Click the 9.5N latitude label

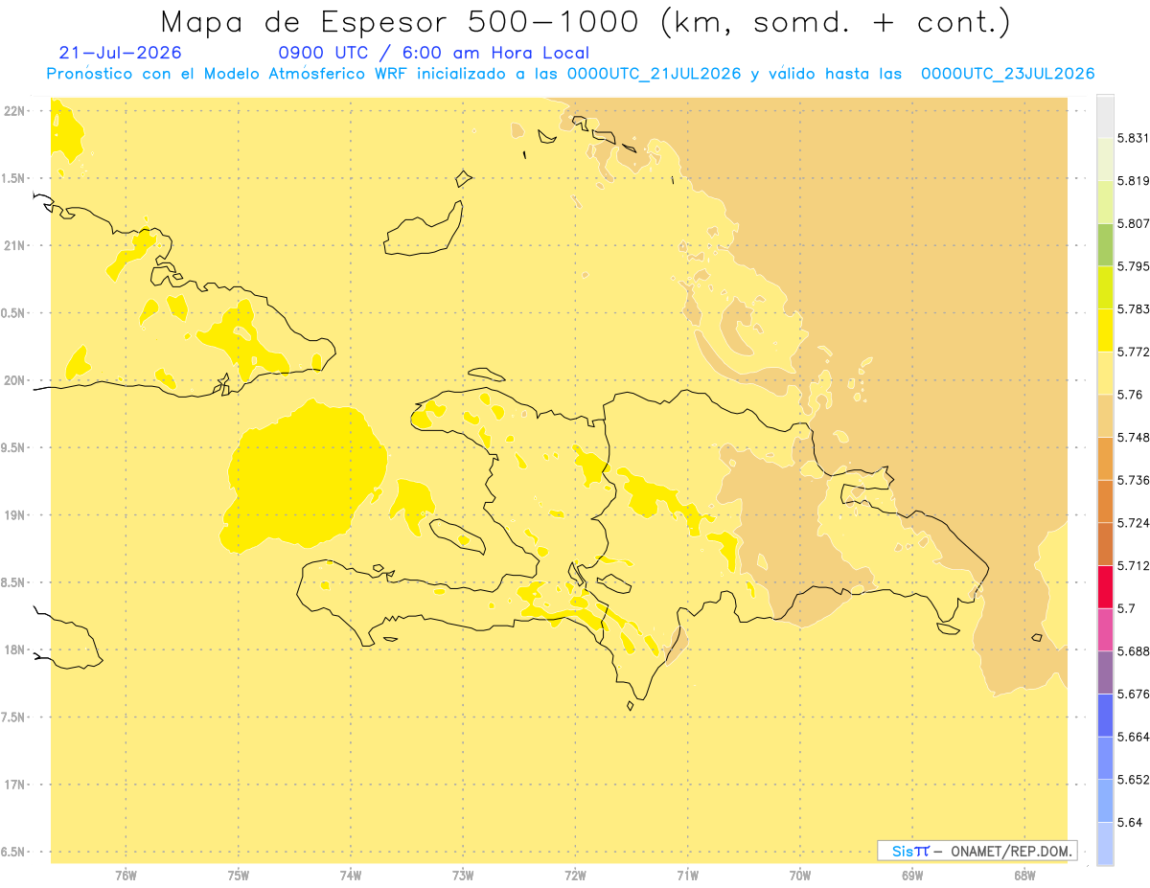(x=14, y=447)
